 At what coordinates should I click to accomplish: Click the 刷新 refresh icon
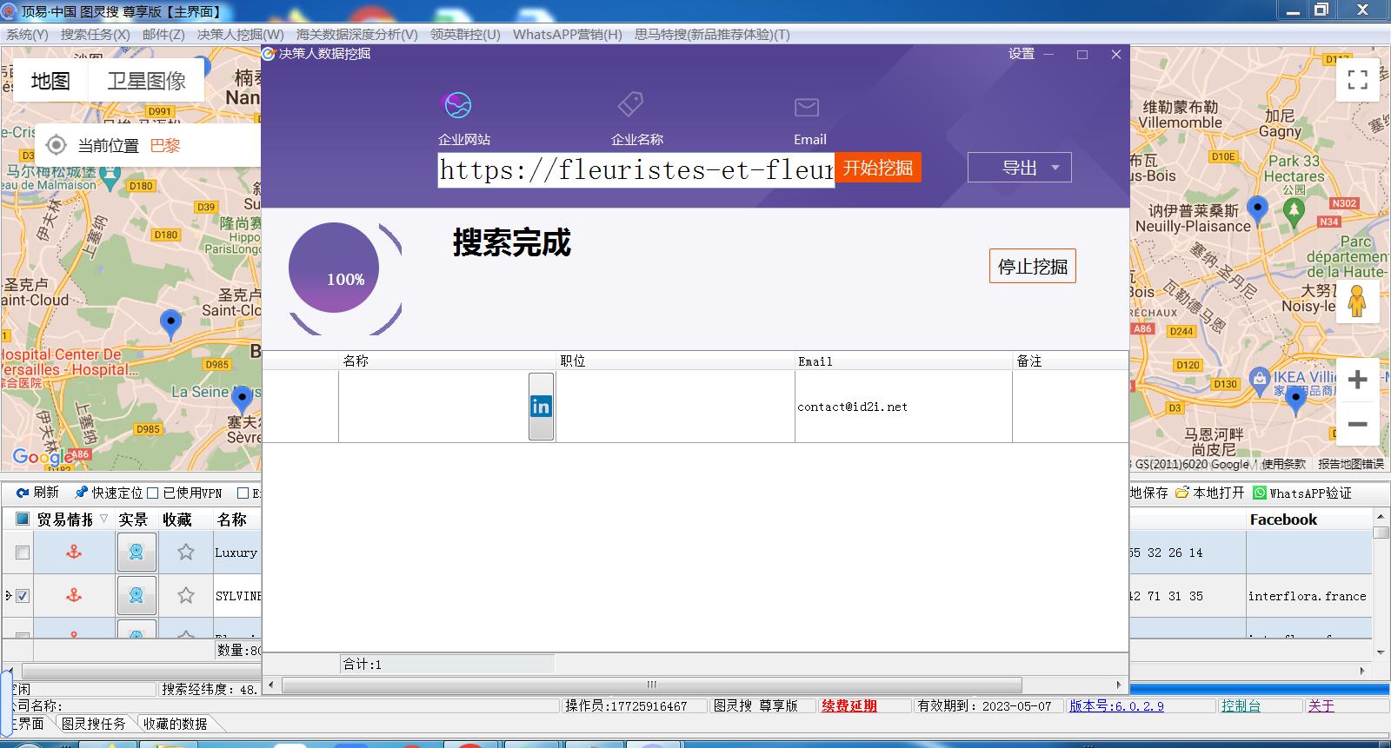(x=23, y=493)
